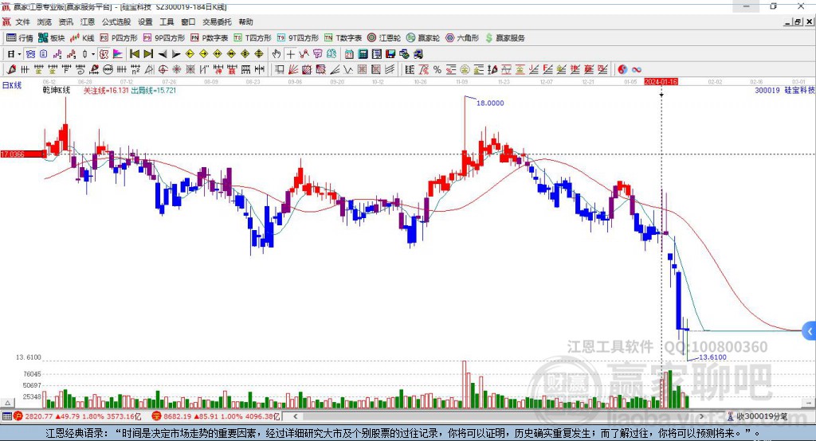This screenshot has height=441, width=816.
Task: Open the 9T四方形 tool
Action: pyautogui.click(x=298, y=38)
